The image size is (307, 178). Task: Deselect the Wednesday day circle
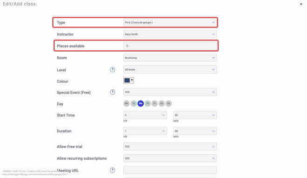point(140,103)
